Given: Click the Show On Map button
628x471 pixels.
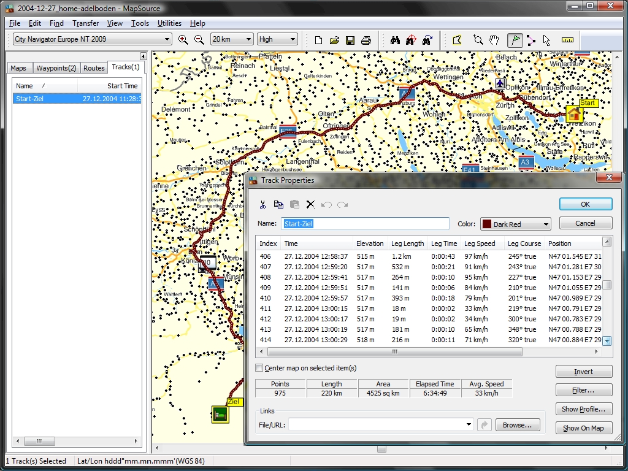Looking at the screenshot, I should pos(584,427).
